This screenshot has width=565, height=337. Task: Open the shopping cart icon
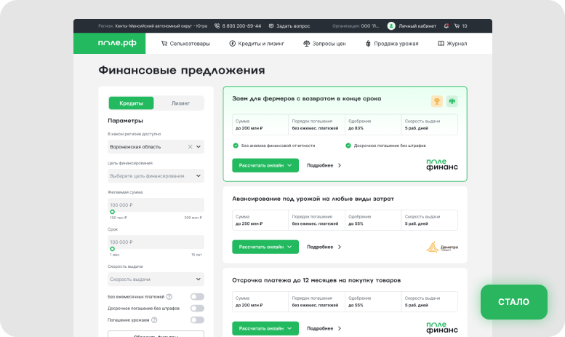tap(457, 26)
